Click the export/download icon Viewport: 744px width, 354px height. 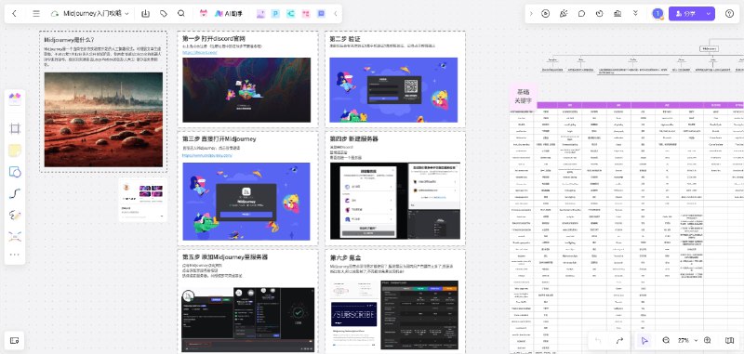coord(146,14)
